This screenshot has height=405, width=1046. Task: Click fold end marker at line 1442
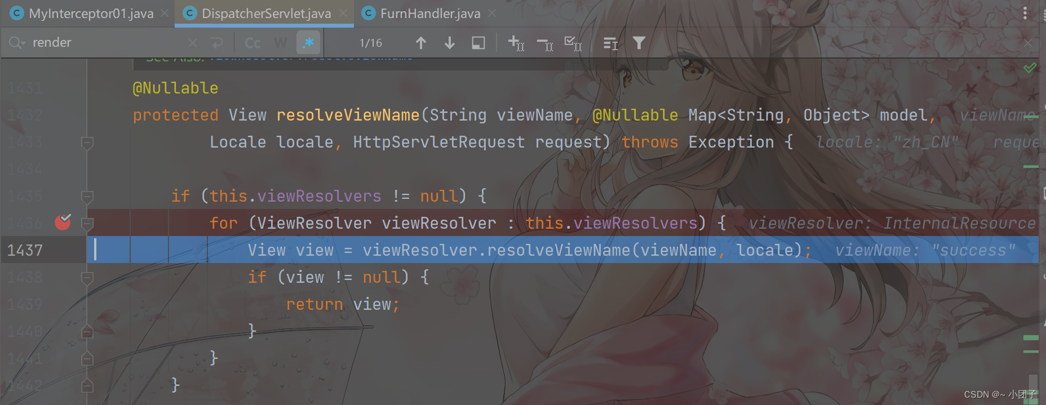click(87, 385)
